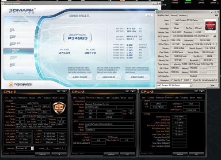Viewport: 221px width, 160px height.
Task: Go to Main in 3DMark sidebar
Action: coord(12,29)
